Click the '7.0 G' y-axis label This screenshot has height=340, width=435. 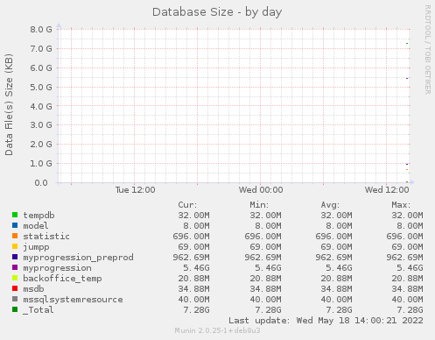(x=41, y=48)
